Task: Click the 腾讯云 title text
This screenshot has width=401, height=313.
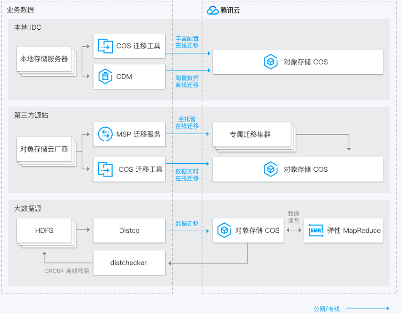Action: [230, 10]
